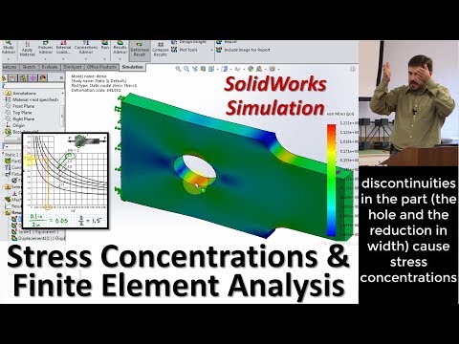Run the simulation study
Viewport: 459px width, 344px height.
[105, 45]
